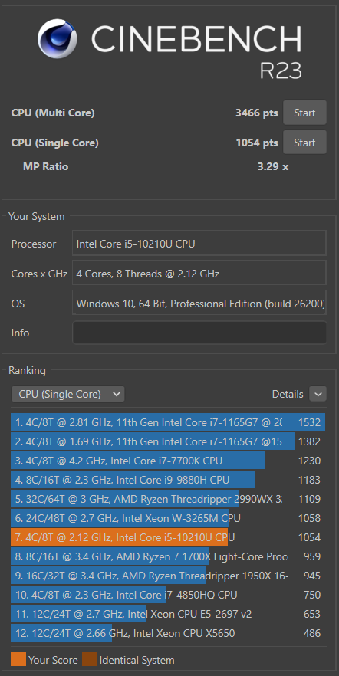
Task: Select the i7-1165G7 2.81 GHz ranking entry
Action: tap(168, 422)
